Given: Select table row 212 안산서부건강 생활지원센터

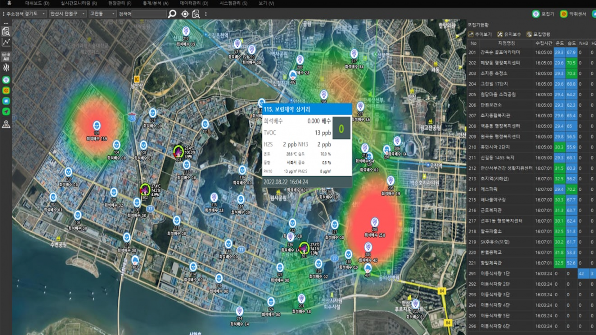Looking at the screenshot, I should pos(531,168).
